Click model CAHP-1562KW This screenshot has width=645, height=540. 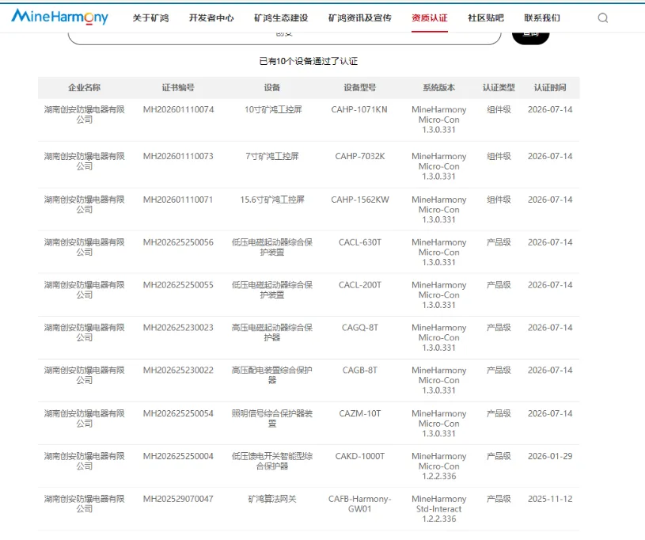click(x=360, y=200)
